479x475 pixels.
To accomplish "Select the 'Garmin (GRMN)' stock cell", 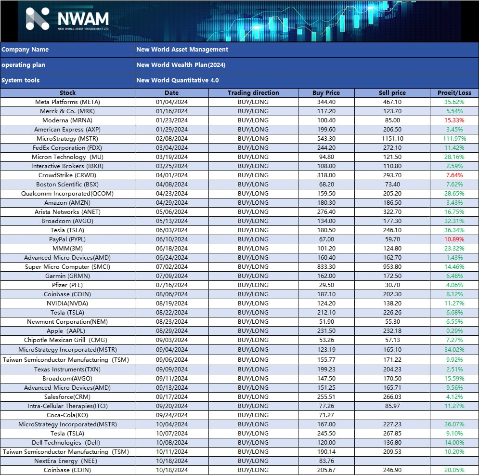I will (x=67, y=277).
